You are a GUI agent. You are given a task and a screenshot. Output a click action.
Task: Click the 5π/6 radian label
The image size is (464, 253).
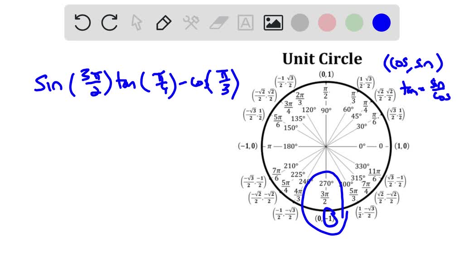pos(278,121)
